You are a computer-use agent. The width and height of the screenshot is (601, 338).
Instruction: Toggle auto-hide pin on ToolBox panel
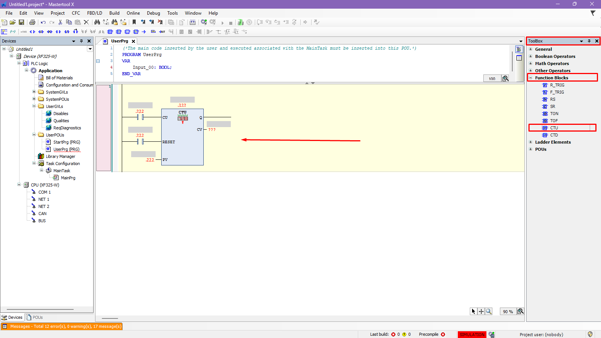pos(589,41)
